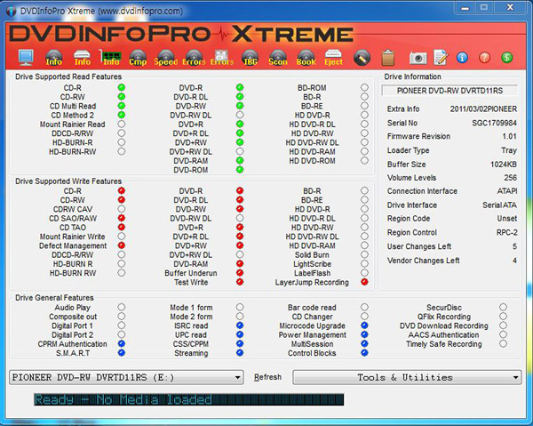Toggle the CD-R read feature indicator
Screen dimensions: 533x426
point(122,87)
